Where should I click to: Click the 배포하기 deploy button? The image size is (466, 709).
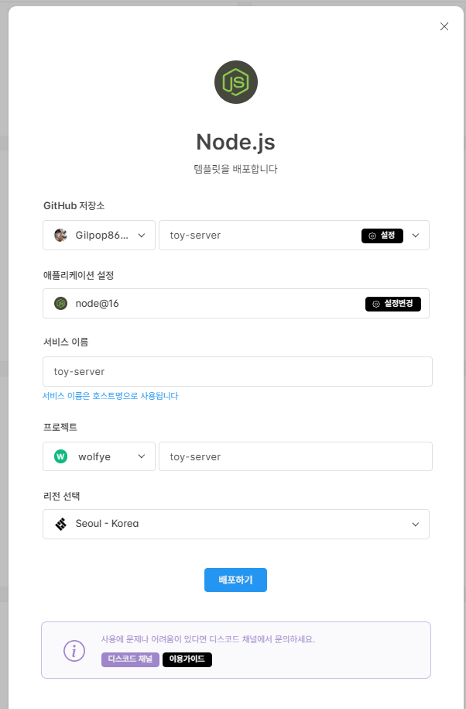[235, 580]
